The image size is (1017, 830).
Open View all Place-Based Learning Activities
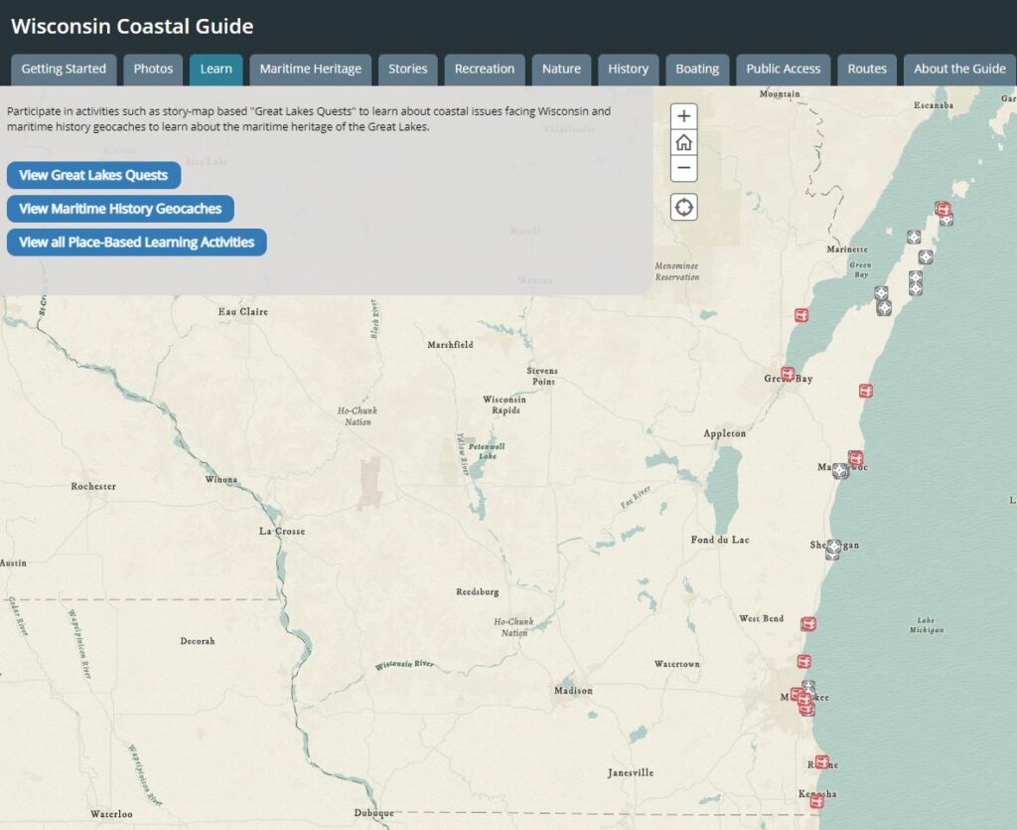click(x=136, y=242)
